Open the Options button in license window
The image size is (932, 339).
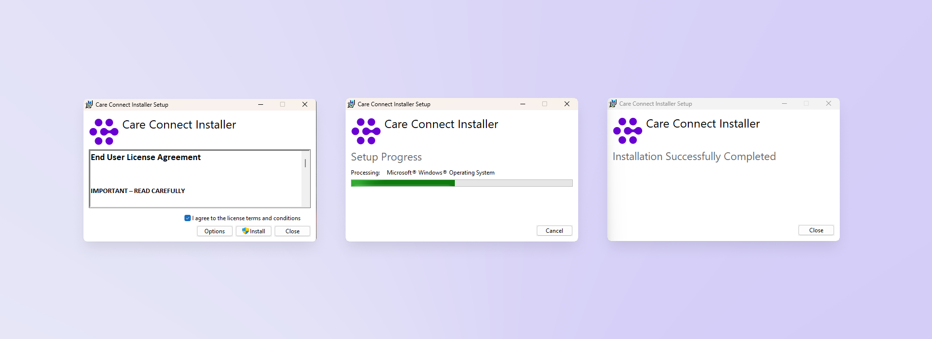215,231
